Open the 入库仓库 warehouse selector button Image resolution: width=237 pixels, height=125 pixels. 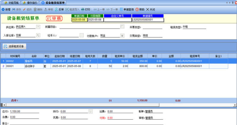[x=38, y=35]
